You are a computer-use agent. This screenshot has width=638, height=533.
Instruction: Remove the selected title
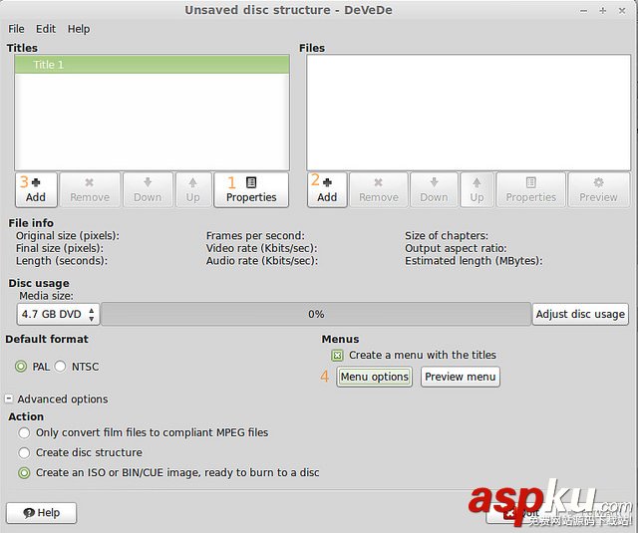pyautogui.click(x=90, y=190)
